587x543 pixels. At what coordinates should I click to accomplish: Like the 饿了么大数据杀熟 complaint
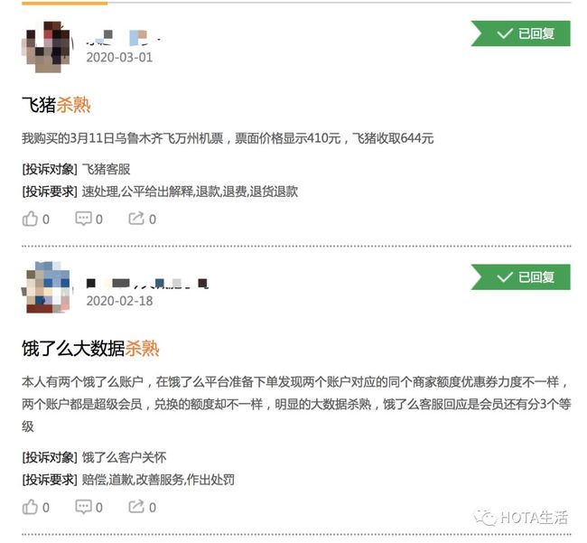tap(35, 507)
